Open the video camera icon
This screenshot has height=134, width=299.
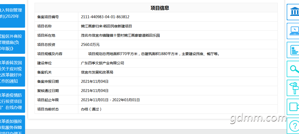[x=293, y=107]
